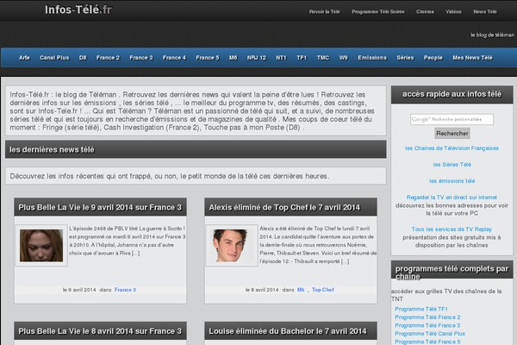The image size is (517, 345).
Task: Select Arte in the channel bar
Action: click(x=24, y=58)
